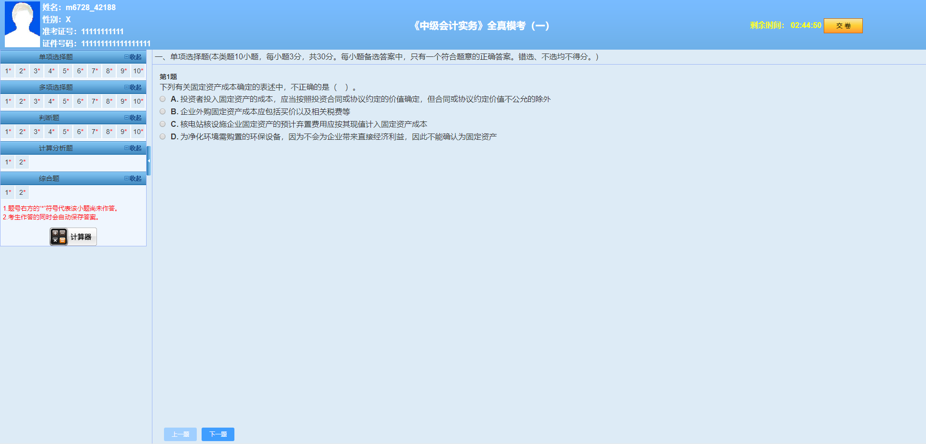Open question 2 of 计算分析题

coord(22,162)
